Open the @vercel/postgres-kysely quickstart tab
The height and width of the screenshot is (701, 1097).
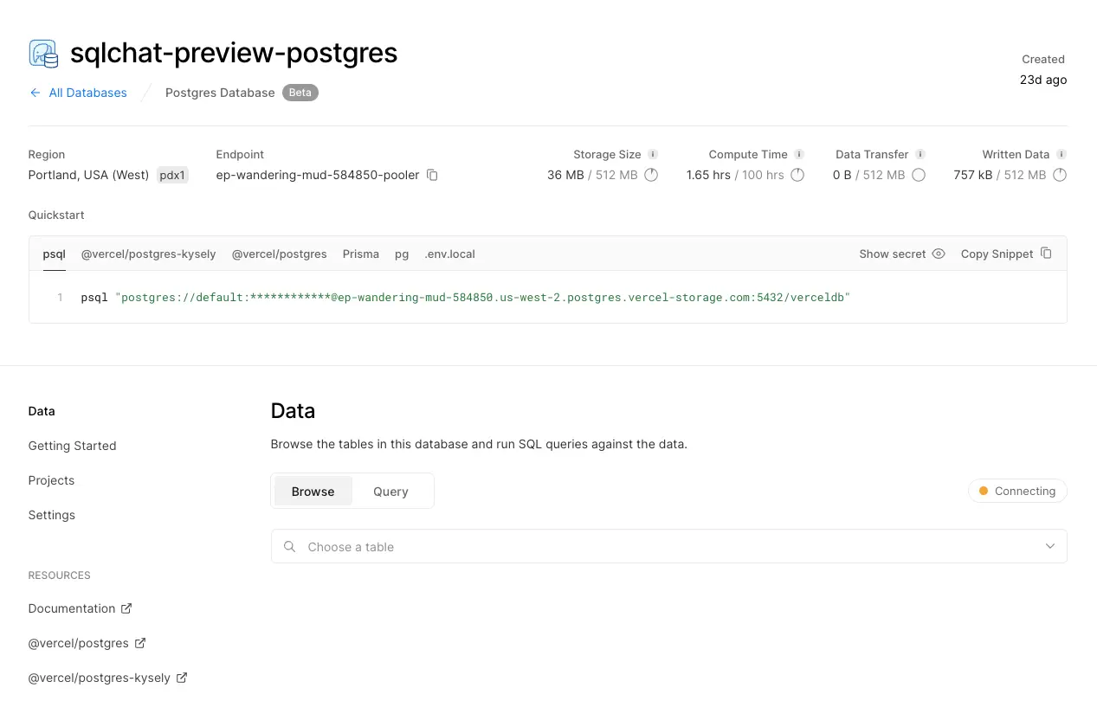(147, 254)
